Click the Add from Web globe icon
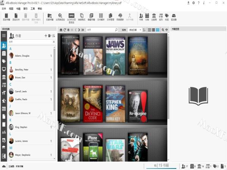Viewport: 227px width, 170px height. point(60,15)
